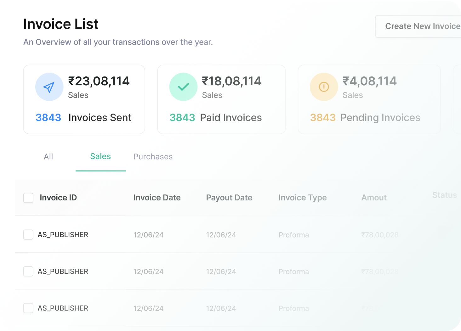461x331 pixels.
Task: Toggle the select-all checkbox beside Invoice ID
Action: click(28, 198)
